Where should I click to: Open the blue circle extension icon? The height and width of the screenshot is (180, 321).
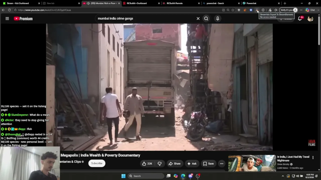click(251, 10)
